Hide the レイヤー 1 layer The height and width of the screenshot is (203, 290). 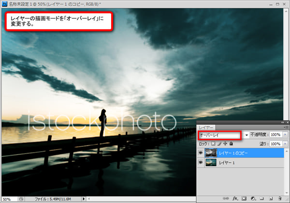(201, 163)
